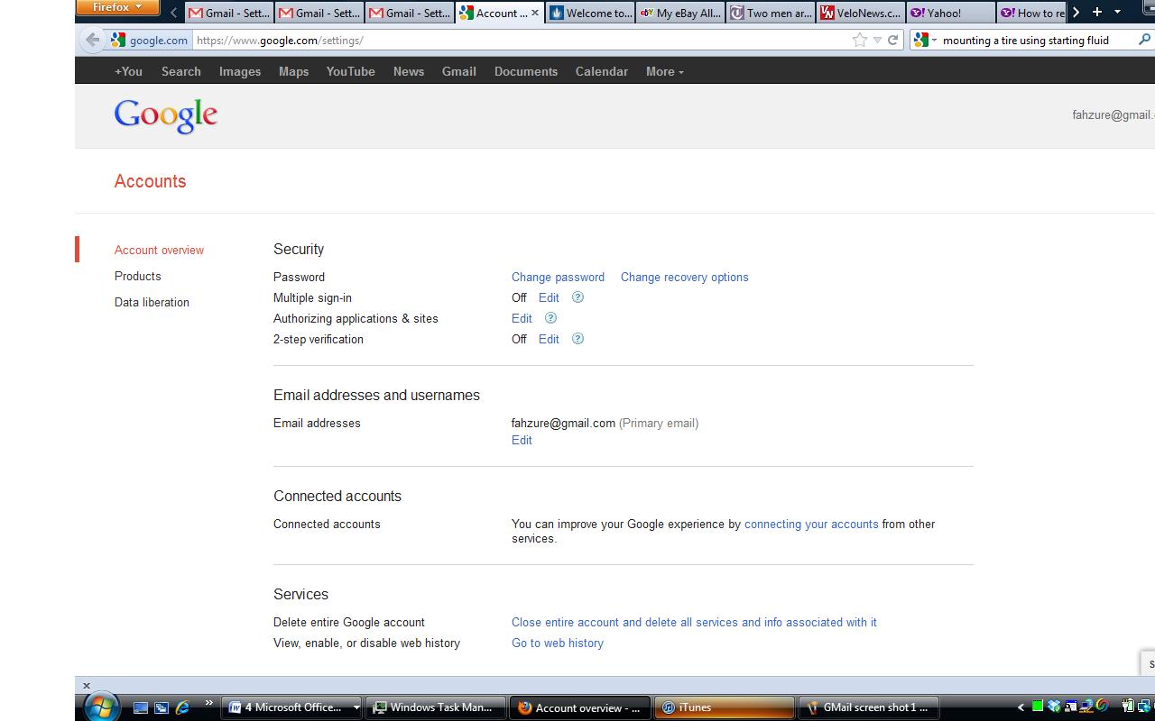This screenshot has height=721, width=1155.
Task: Open Images in the Google bar
Action: click(x=240, y=71)
